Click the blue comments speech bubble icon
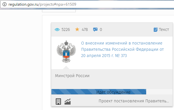 point(95,29)
